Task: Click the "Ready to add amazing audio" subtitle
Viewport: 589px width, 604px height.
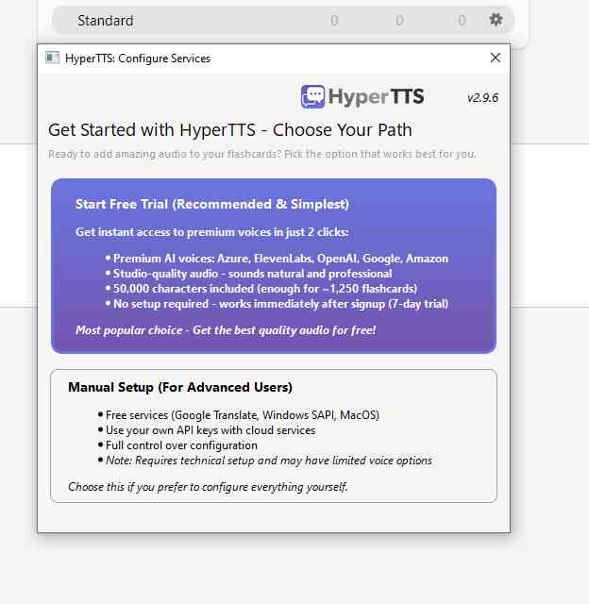Action: click(x=261, y=154)
